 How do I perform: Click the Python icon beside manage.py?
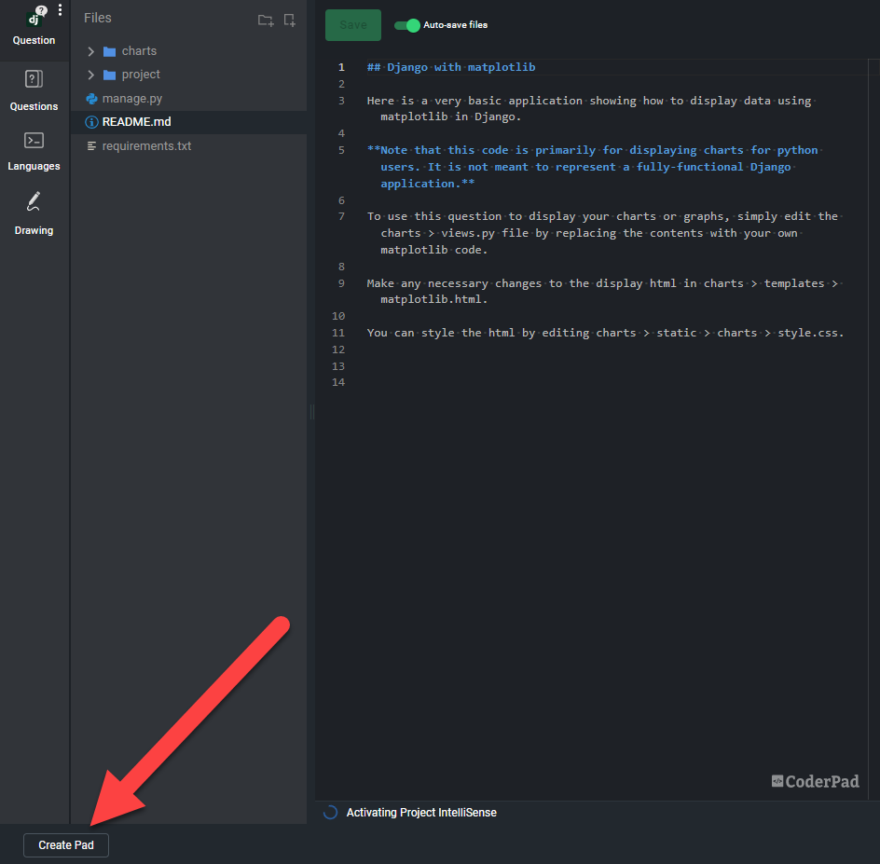(92, 98)
